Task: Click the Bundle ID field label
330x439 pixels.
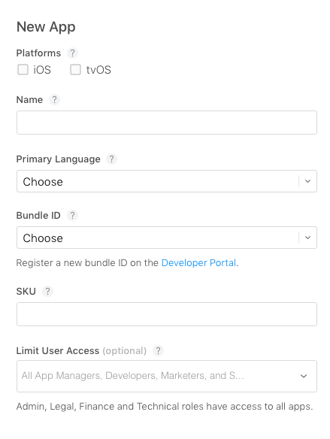Action: click(38, 215)
